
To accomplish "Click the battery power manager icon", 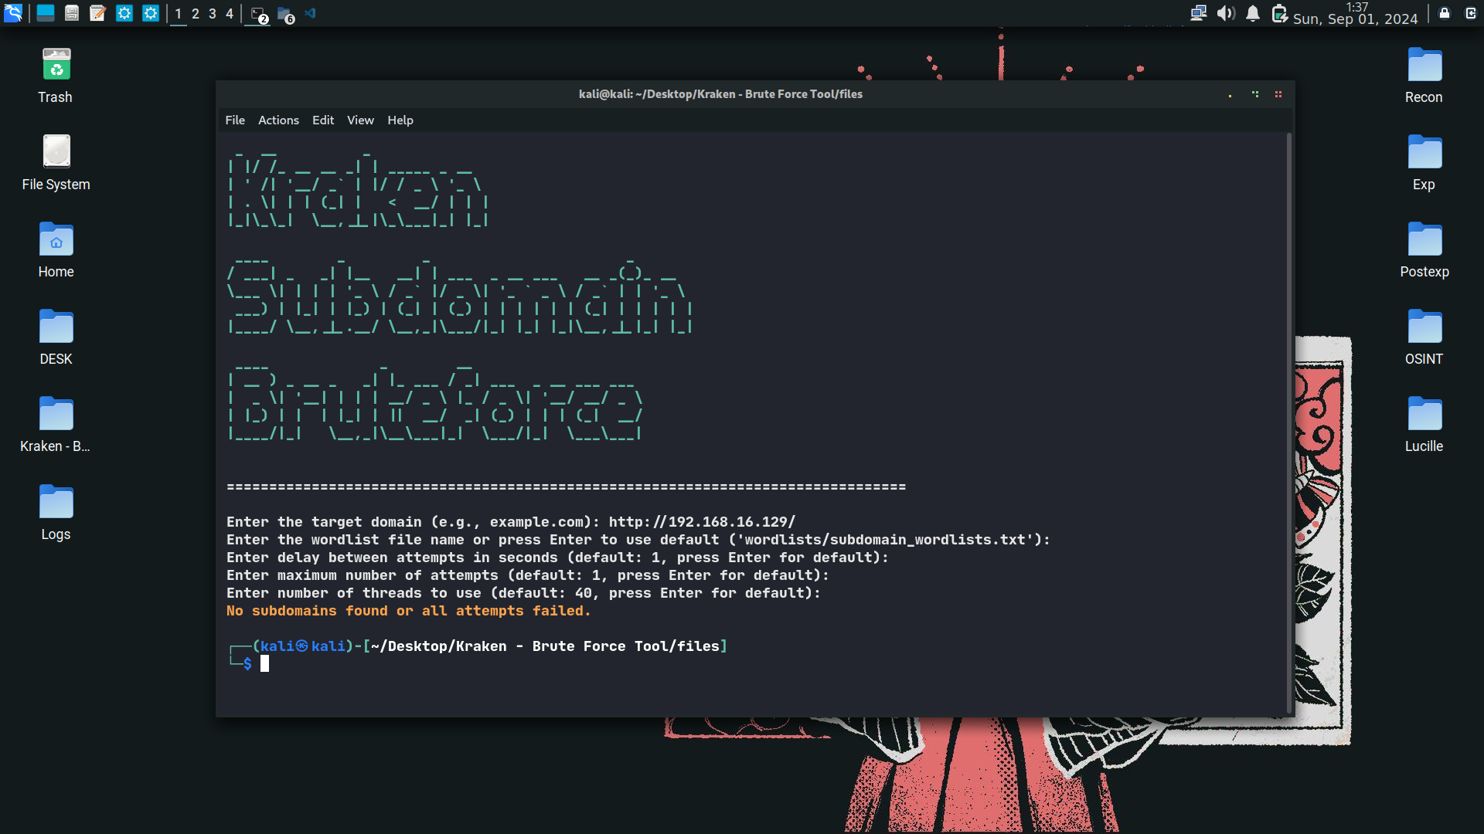I will (x=1279, y=13).
